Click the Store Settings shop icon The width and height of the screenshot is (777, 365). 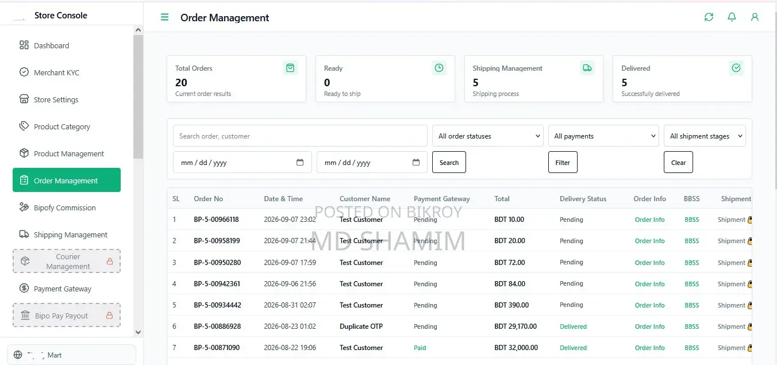(24, 99)
